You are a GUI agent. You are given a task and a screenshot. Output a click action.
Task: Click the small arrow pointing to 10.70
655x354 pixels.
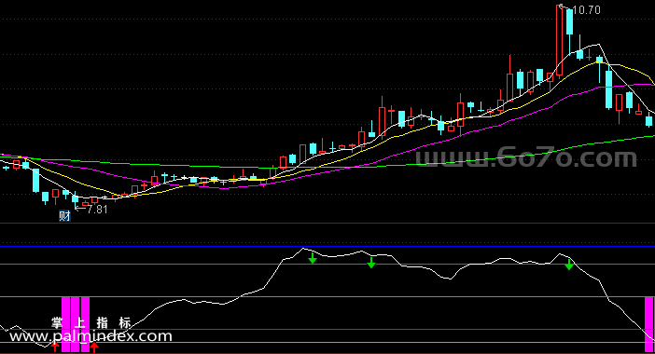[564, 7]
